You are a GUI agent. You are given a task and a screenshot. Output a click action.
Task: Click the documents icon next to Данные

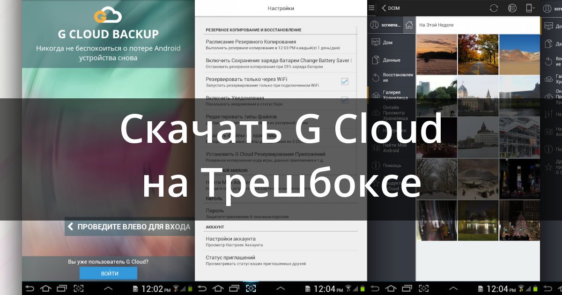click(376, 60)
